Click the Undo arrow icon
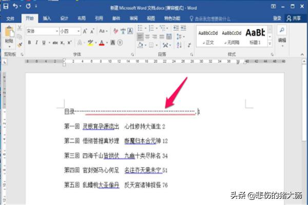Screen dimensions: 308x205 [16, 6]
